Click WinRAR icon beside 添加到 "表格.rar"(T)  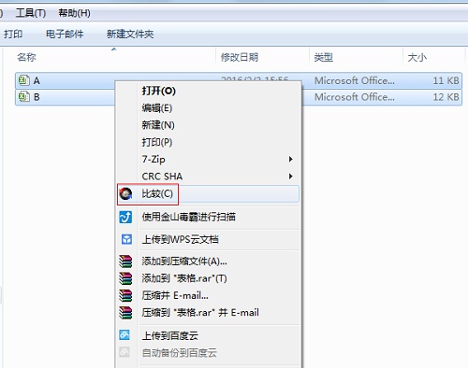(x=125, y=278)
